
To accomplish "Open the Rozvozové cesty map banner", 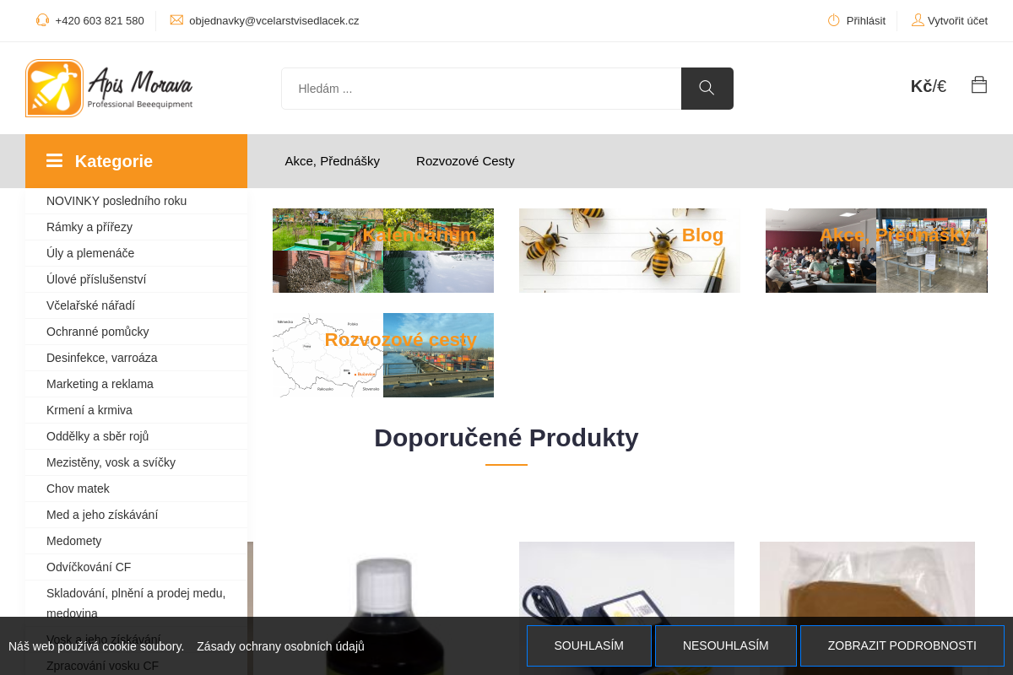I will pos(383,355).
